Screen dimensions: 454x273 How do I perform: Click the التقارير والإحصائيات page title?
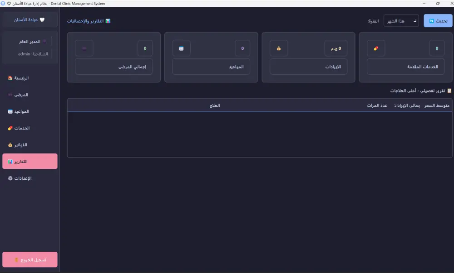tap(85, 21)
